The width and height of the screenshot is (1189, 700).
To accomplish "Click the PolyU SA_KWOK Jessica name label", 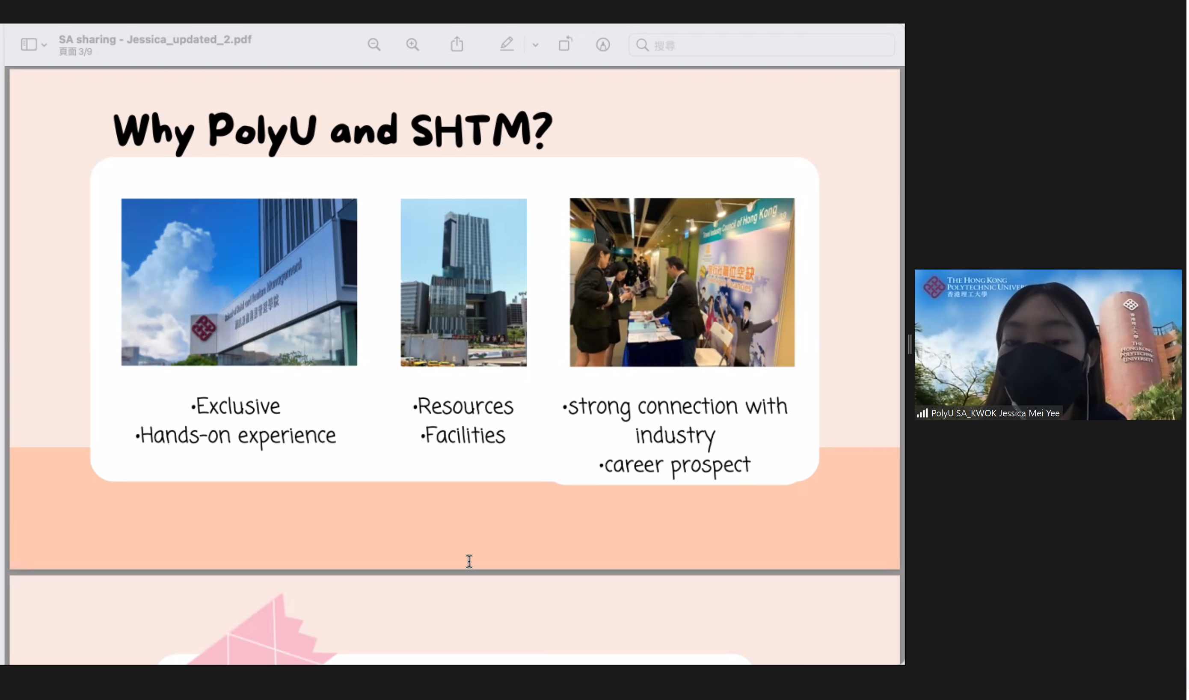I will 996,413.
